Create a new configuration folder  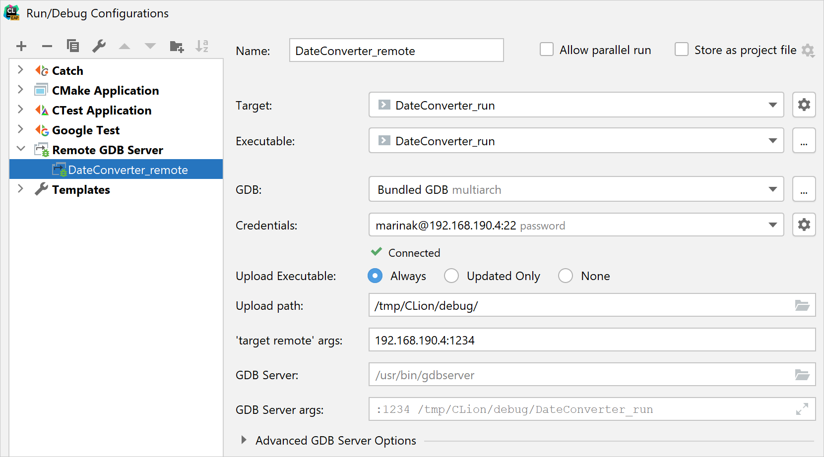click(x=177, y=46)
